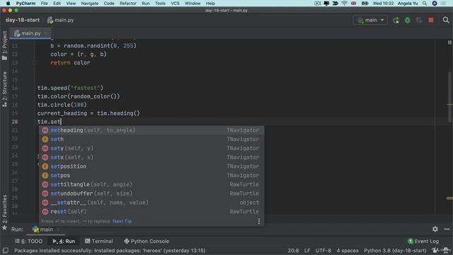Click the run with coverage icon
Viewport: 453px width, 255px height.
point(419,21)
